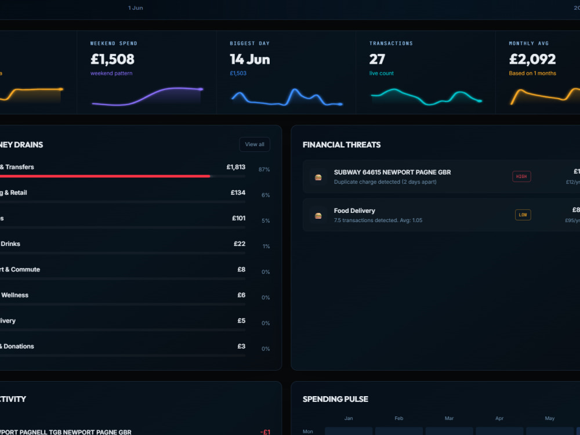The height and width of the screenshot is (435, 580).
Task: Open the NEWPORT PAGNE GBR activity transaction
Action: [x=66, y=432]
